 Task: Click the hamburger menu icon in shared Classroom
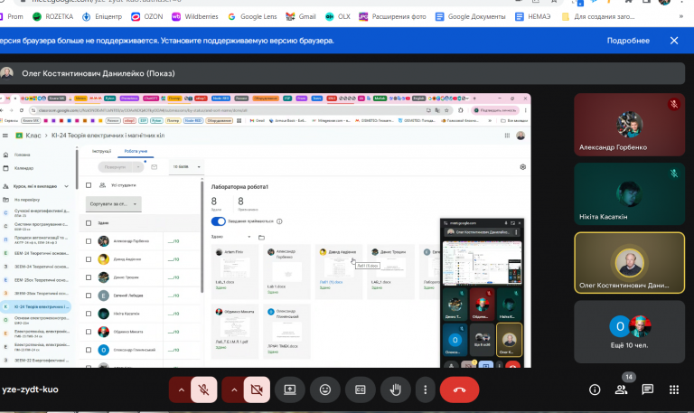[5, 136]
